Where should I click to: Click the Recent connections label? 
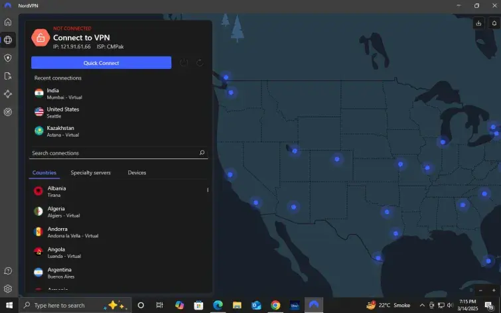58,78
